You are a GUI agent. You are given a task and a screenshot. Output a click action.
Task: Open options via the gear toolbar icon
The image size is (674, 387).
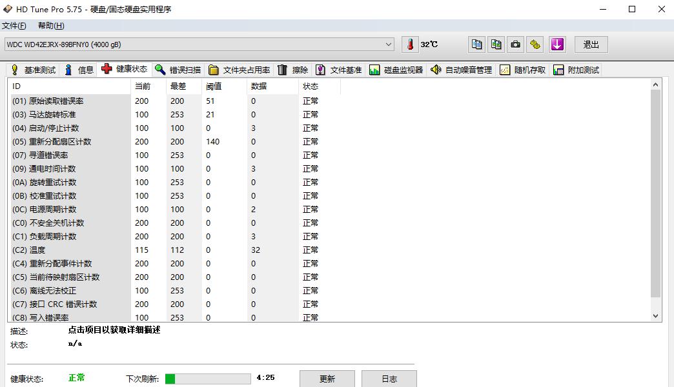535,45
